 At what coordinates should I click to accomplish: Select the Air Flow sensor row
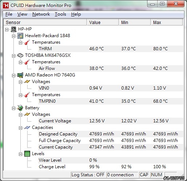(x=111, y=68)
